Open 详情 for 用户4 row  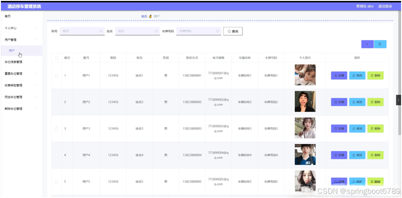[x=339, y=155]
